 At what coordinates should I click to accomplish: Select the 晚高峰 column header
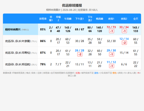[99, 19]
